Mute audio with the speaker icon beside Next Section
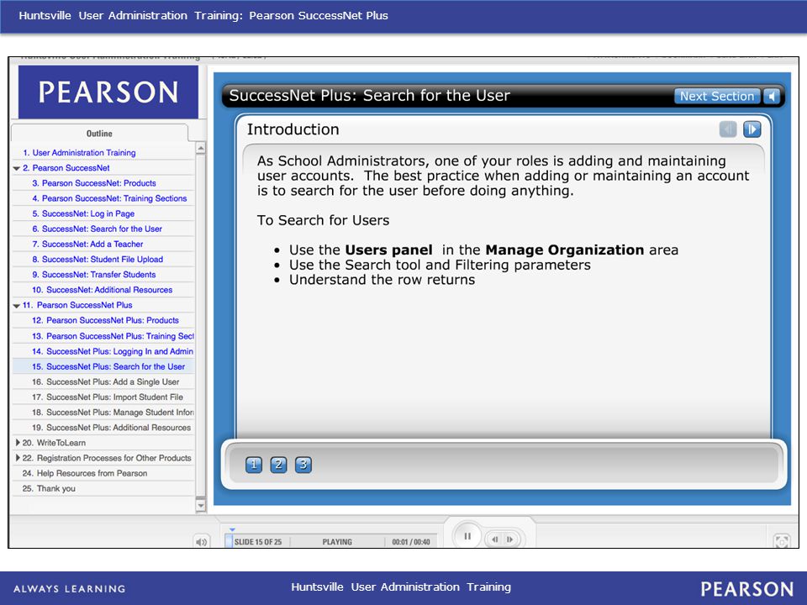807x605 pixels. tap(772, 96)
